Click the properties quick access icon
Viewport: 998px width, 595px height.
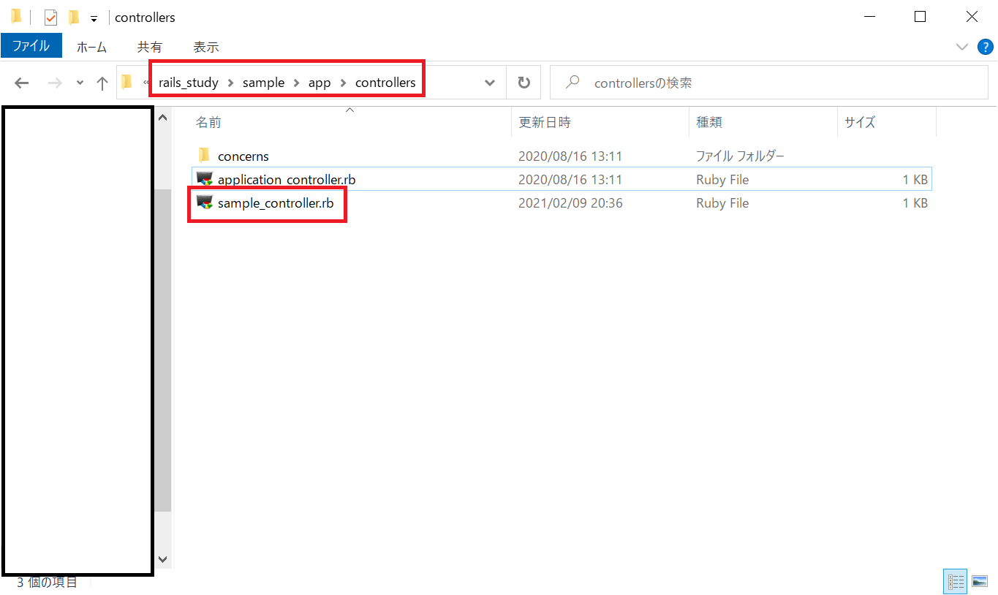pos(50,17)
